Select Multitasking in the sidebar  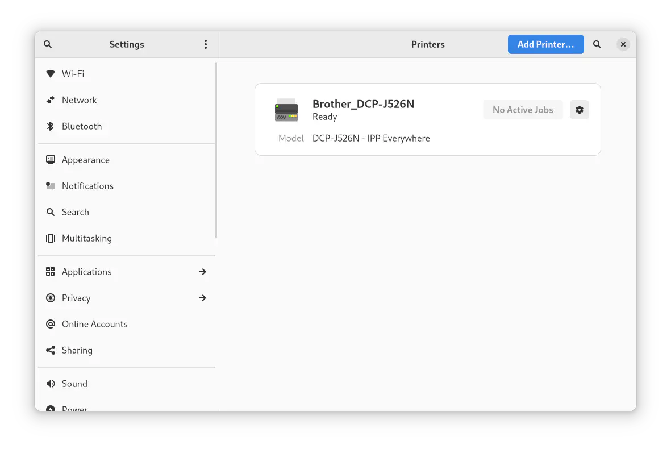87,238
